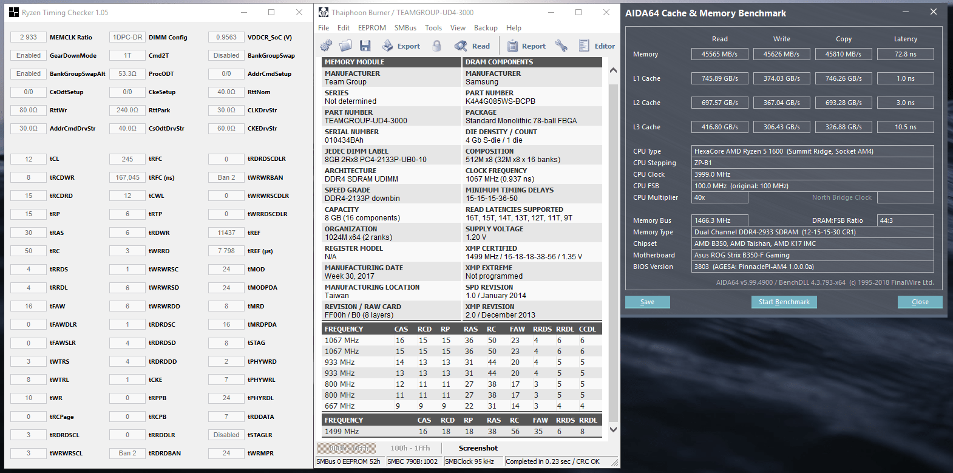Image resolution: width=953 pixels, height=473 pixels.
Task: Click the Memory Latency 72.8 ns field
Action: click(x=906, y=54)
